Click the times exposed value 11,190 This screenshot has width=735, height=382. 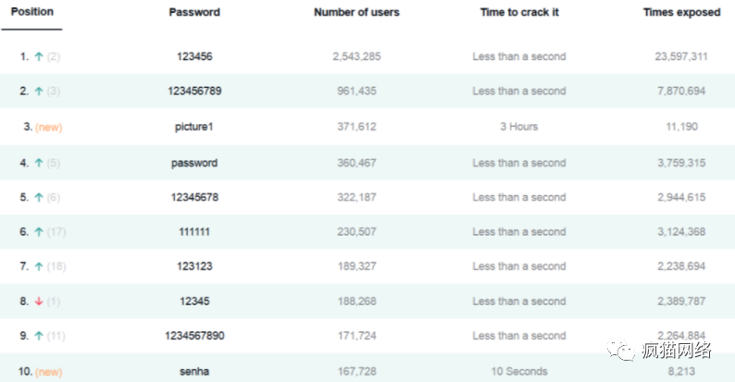tap(682, 127)
